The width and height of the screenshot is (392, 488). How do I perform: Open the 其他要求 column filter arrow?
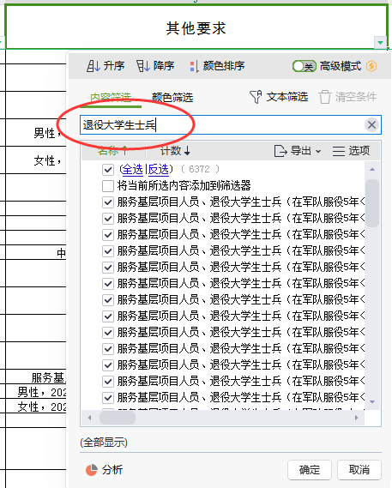pos(380,43)
